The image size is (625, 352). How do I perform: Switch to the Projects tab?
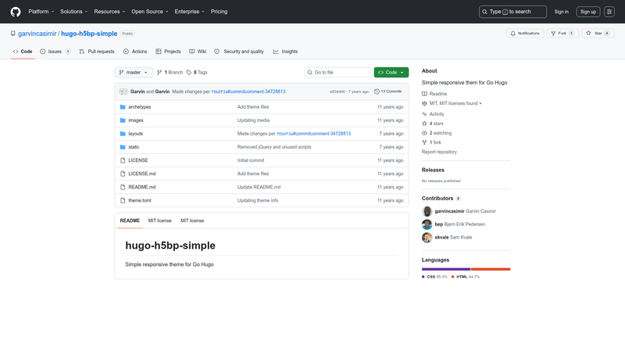click(x=168, y=52)
